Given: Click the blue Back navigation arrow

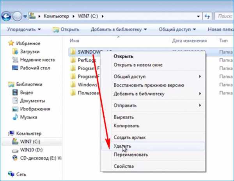Looking at the screenshot, I should coord(6,16).
